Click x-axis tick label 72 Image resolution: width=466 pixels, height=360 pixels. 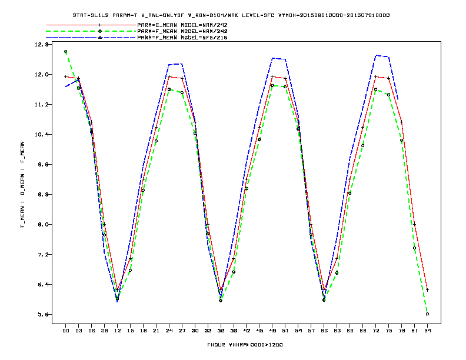(375, 331)
